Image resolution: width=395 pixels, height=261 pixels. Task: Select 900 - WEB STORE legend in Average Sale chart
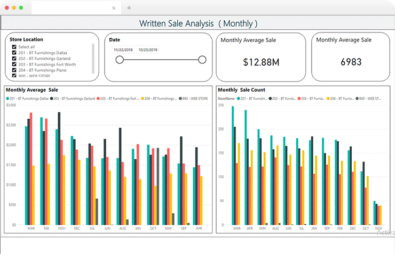[x=193, y=99]
